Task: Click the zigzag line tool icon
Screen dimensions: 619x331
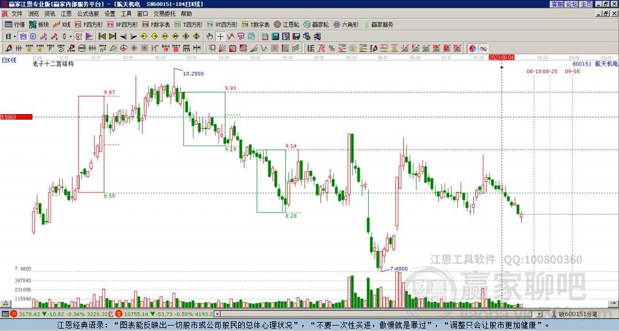Action: tap(264, 48)
